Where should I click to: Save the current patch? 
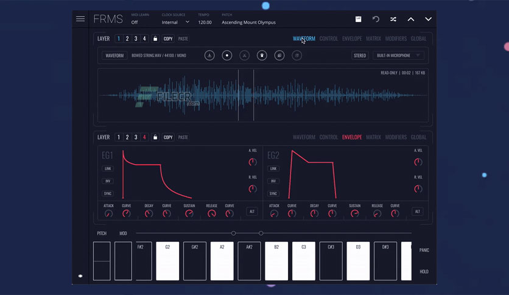[x=358, y=19]
